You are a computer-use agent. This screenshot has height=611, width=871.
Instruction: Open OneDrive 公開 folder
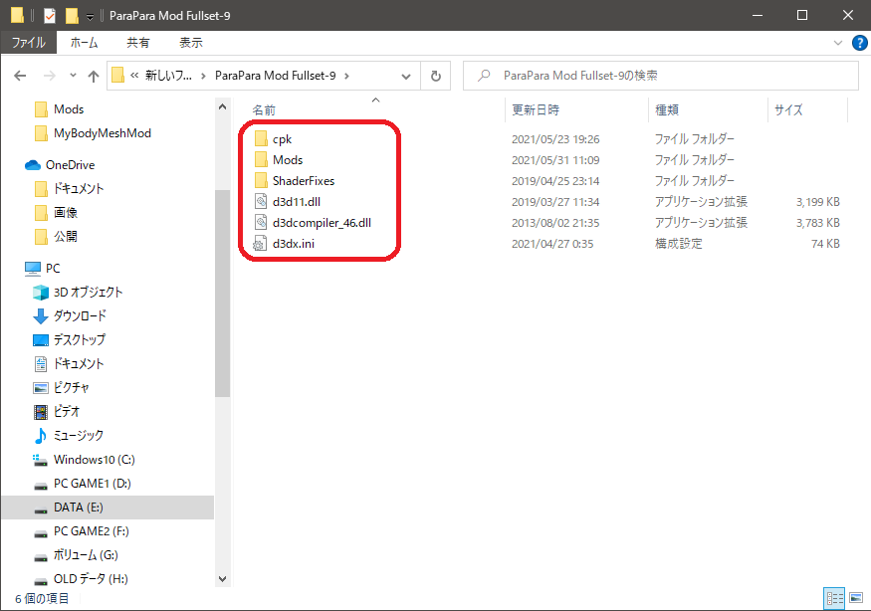pos(66,237)
